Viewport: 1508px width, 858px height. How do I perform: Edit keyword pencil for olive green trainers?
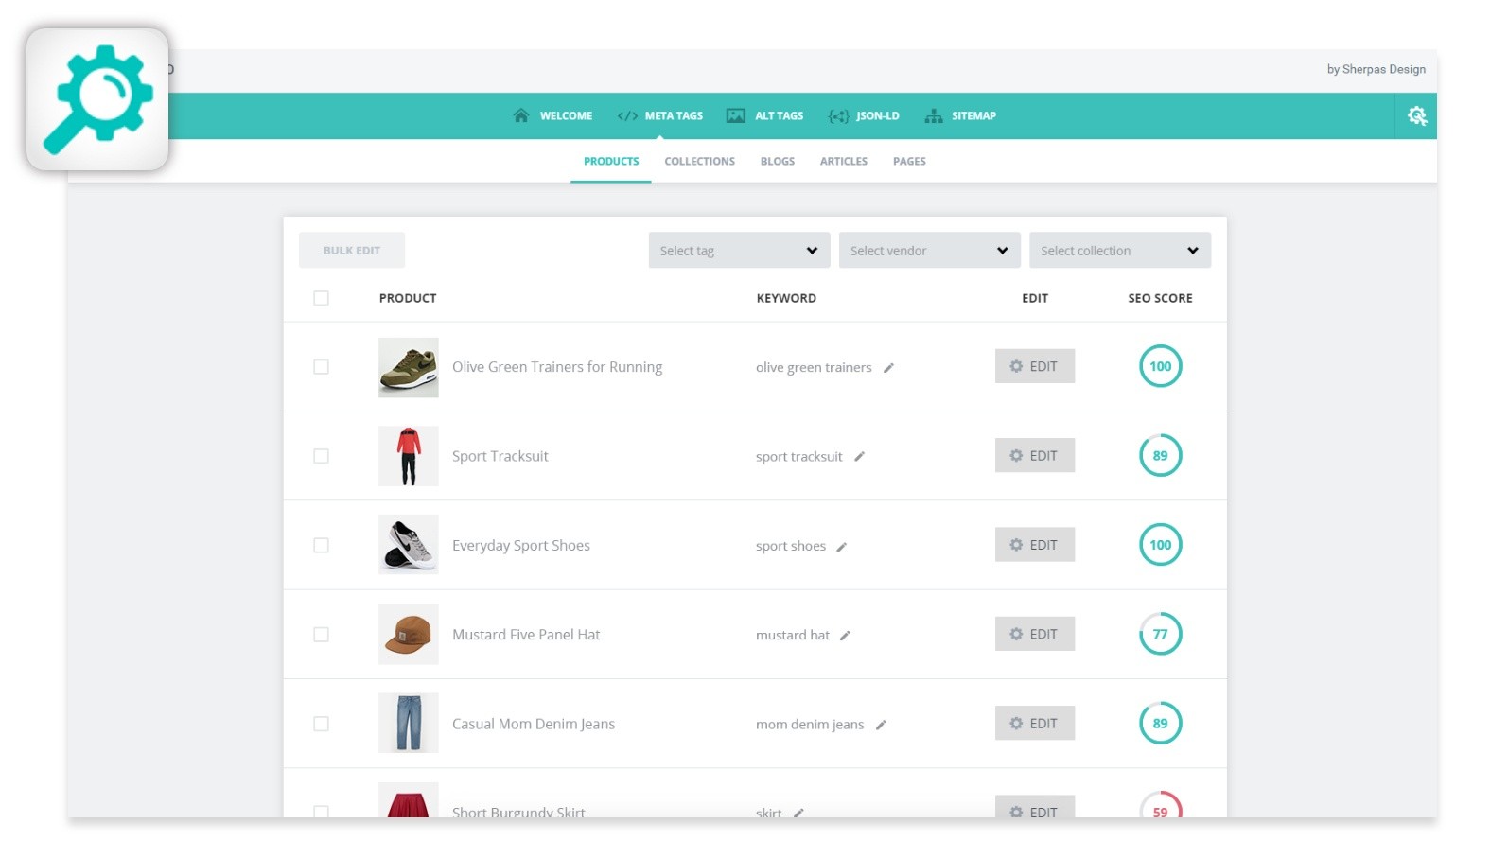coord(888,368)
